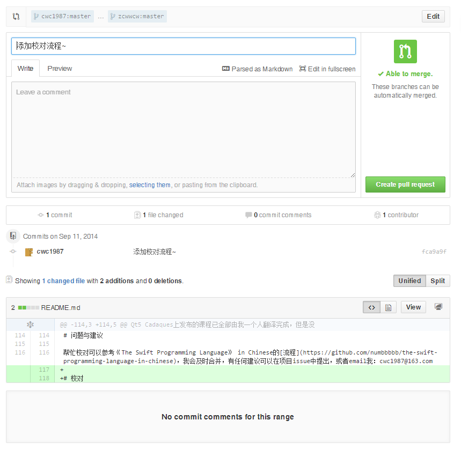Screen dimensions: 461x450
Task: Switch to the Write tab
Action: tap(25, 69)
